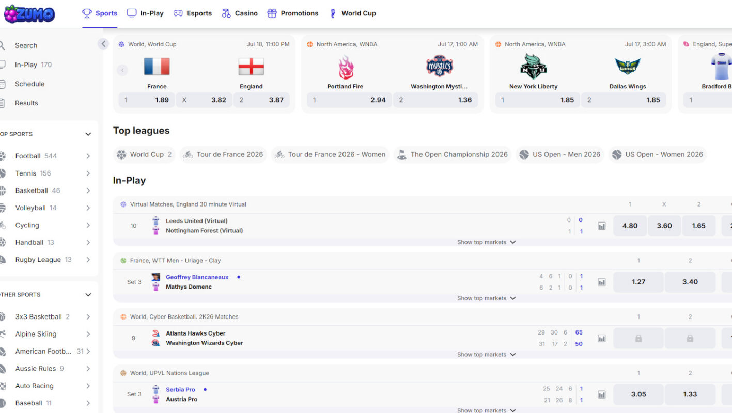This screenshot has width=732, height=413.
Task: Click the Zumo logo
Action: coord(29,14)
